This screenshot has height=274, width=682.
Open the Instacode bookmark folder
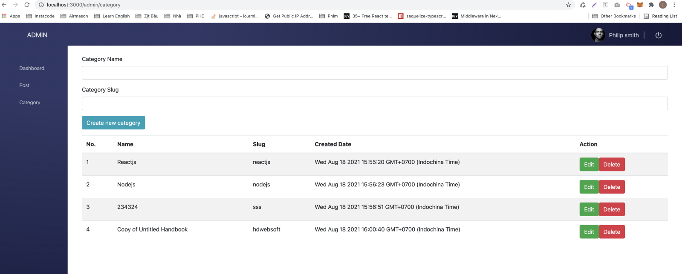point(40,16)
